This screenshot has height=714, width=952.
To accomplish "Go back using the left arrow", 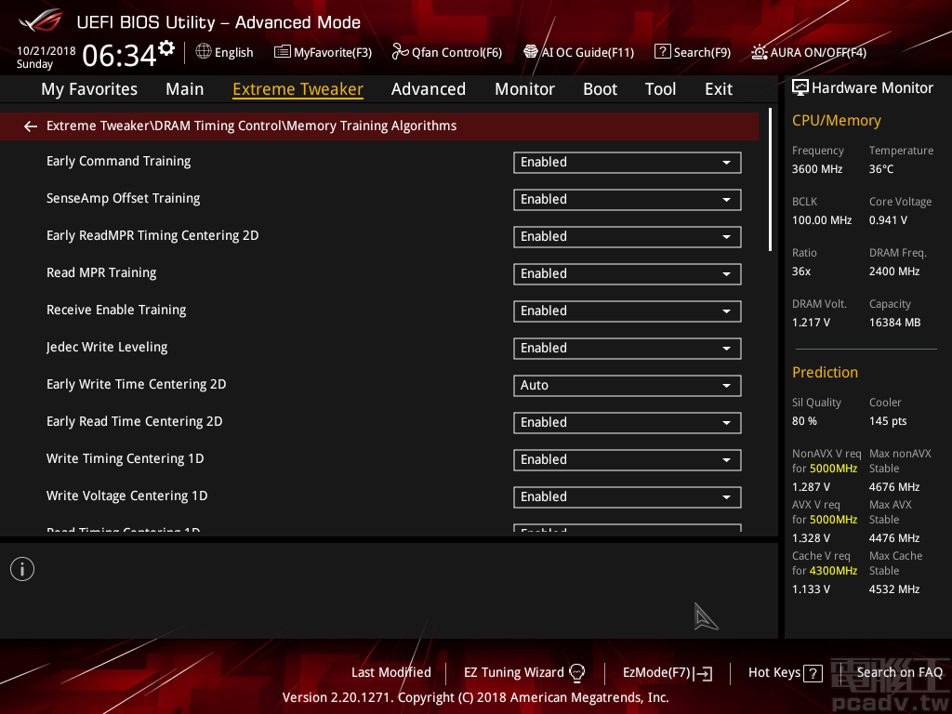I will coord(31,126).
